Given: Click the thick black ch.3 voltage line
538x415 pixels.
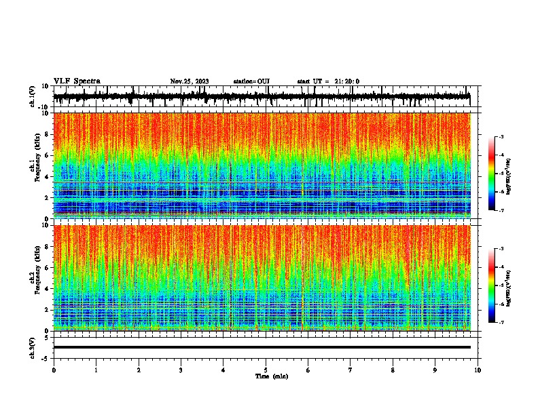Looking at the screenshot, I should coord(262,347).
